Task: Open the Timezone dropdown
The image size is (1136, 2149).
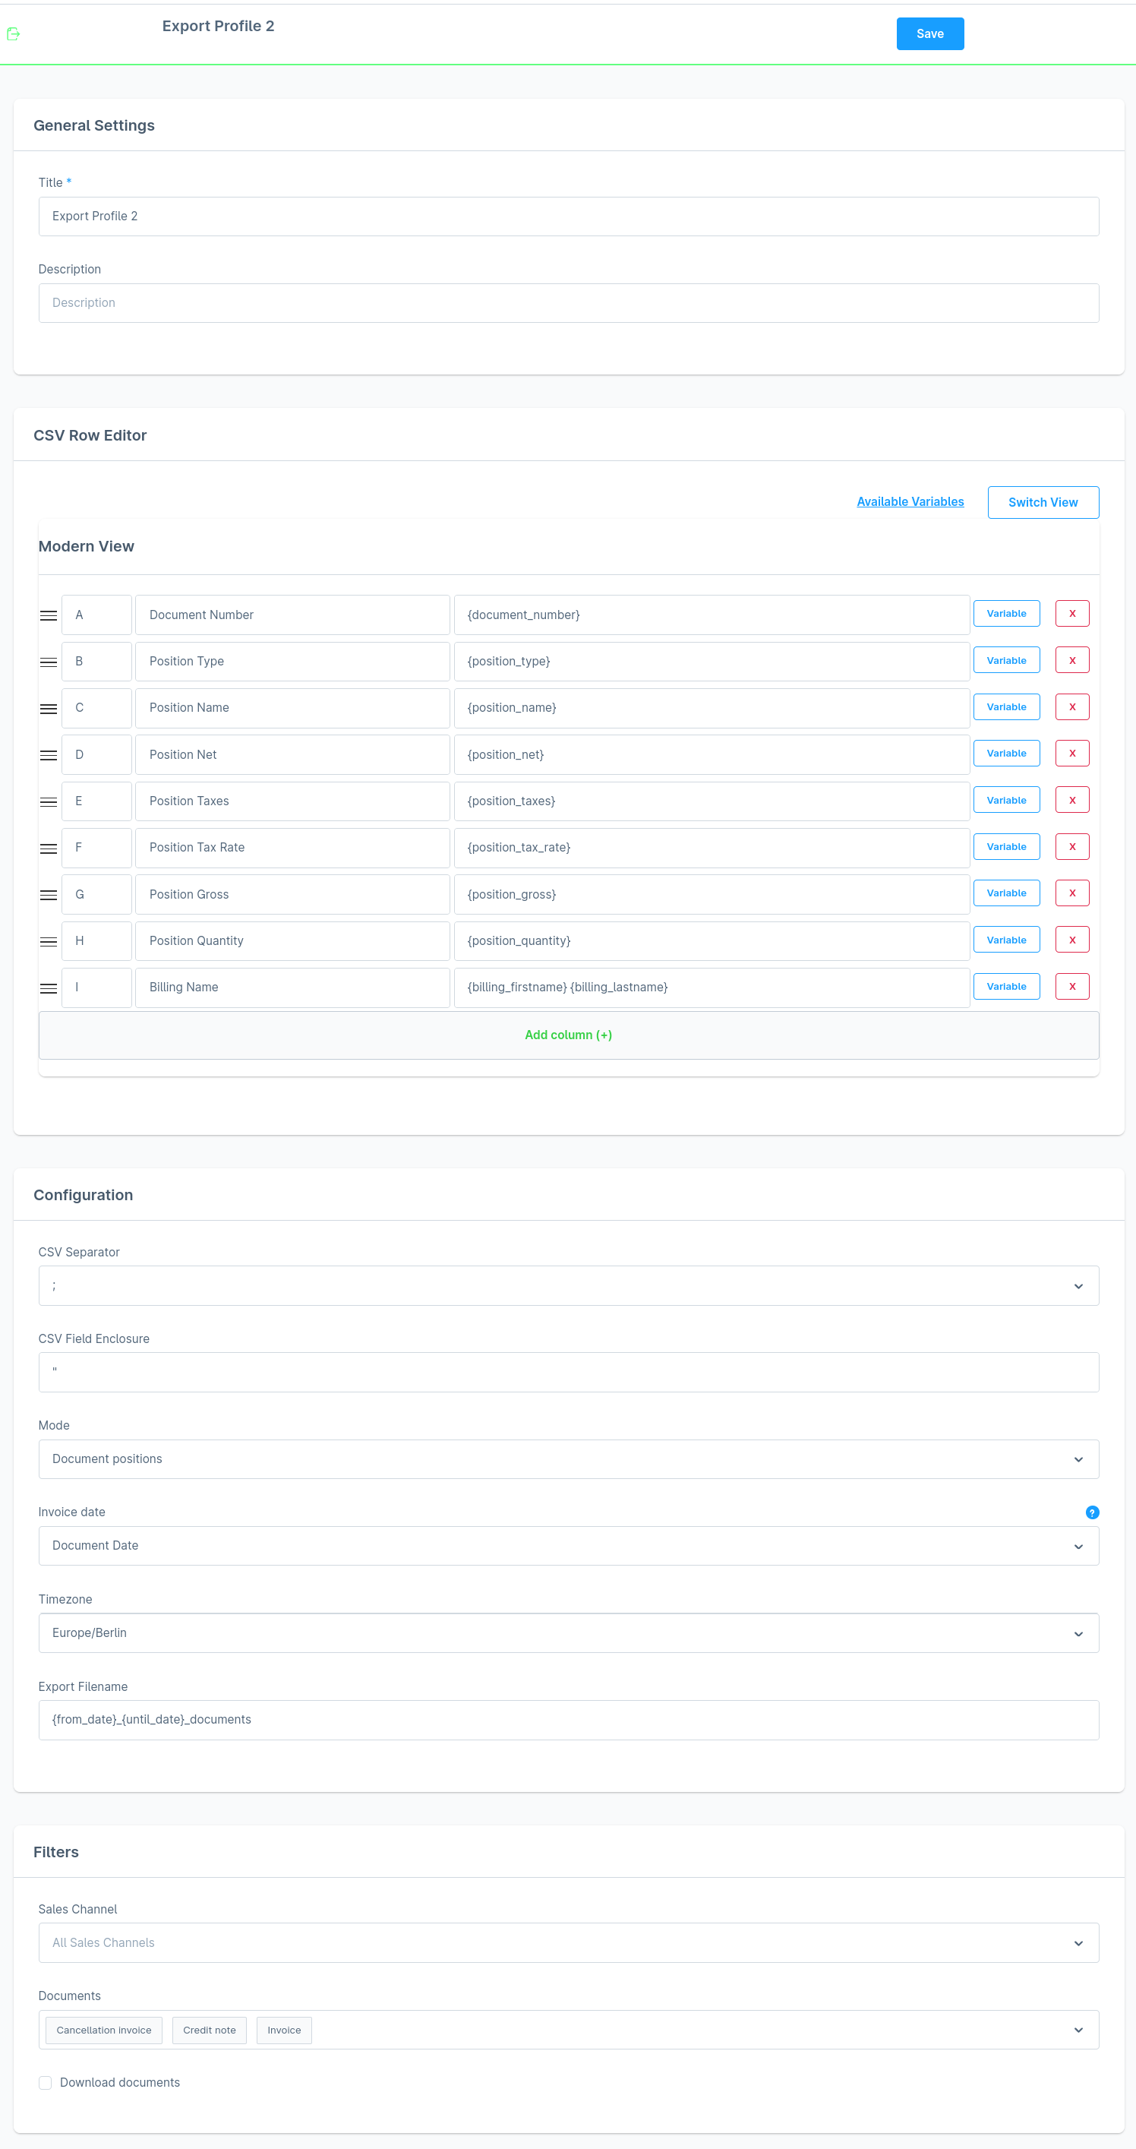Action: tap(568, 1632)
